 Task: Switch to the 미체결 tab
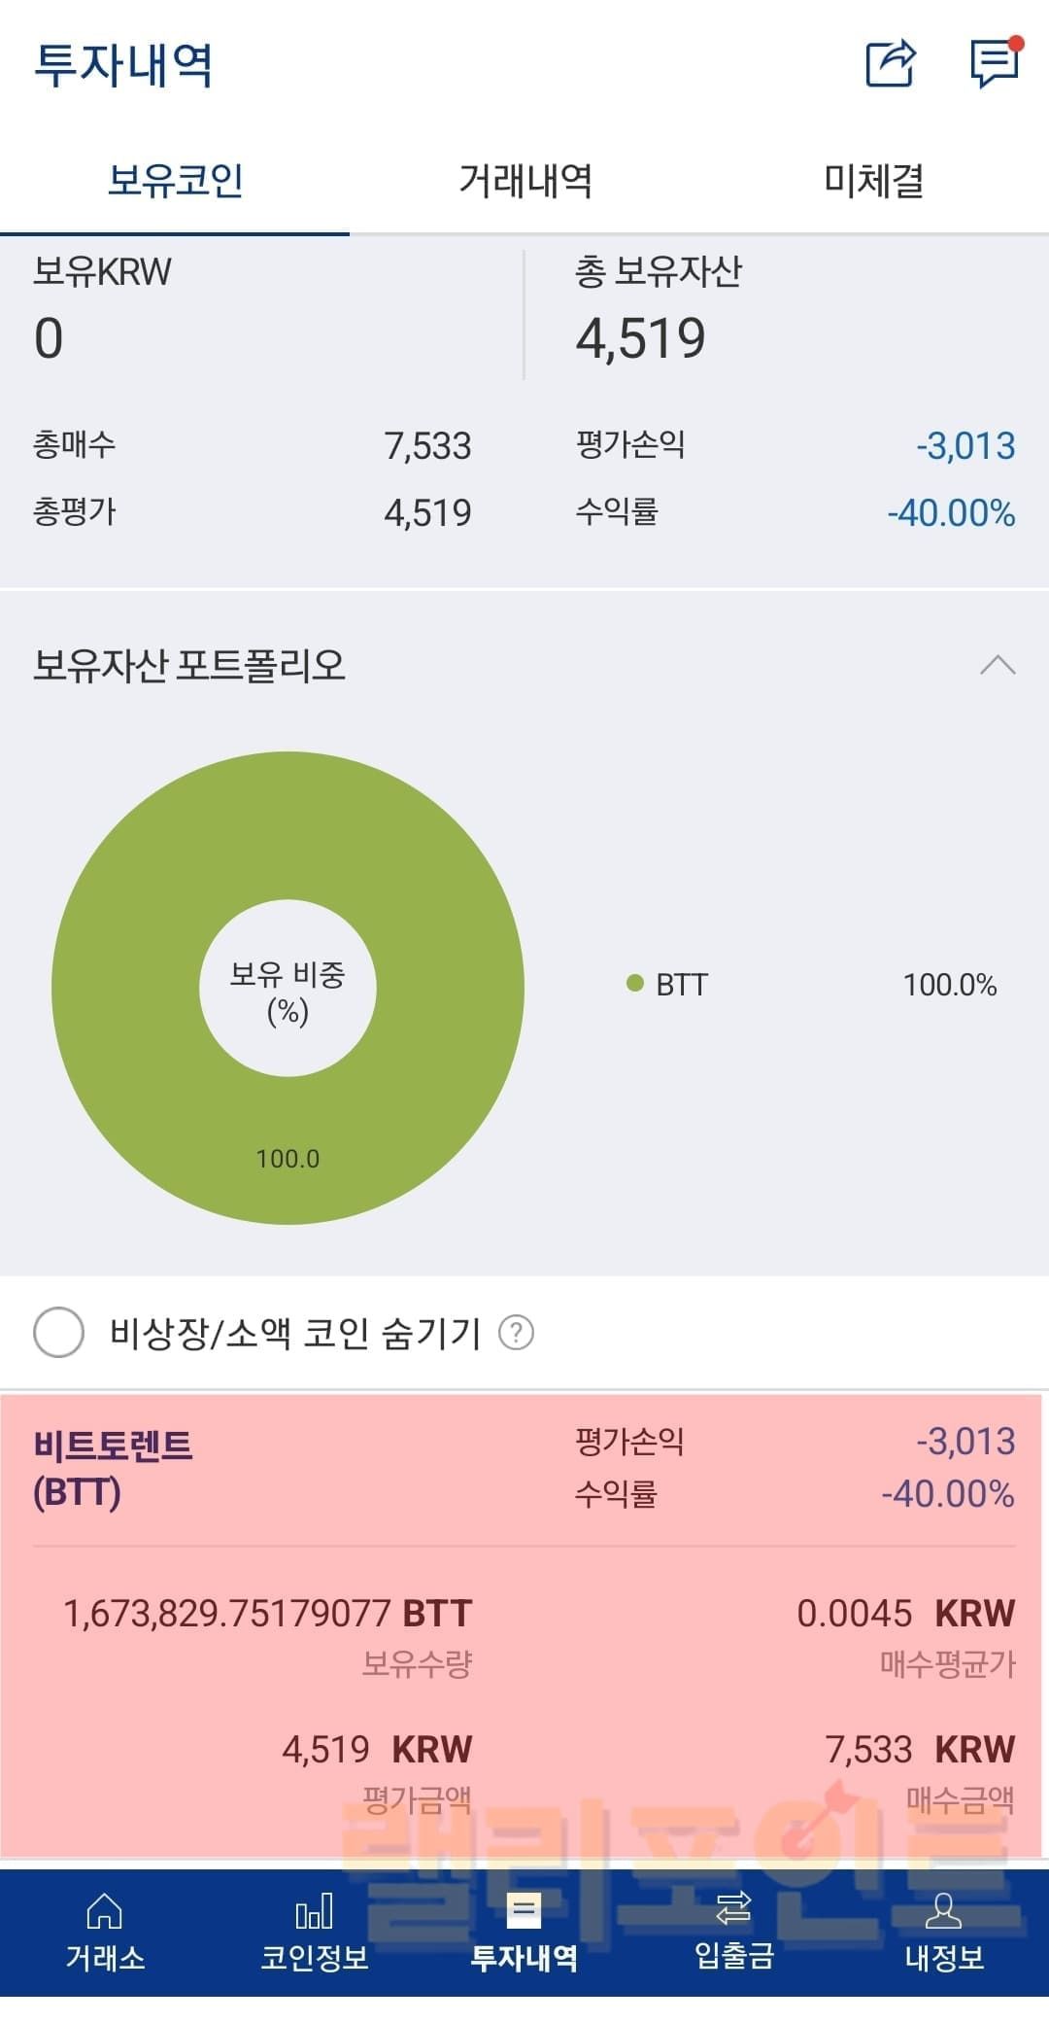[x=873, y=181]
